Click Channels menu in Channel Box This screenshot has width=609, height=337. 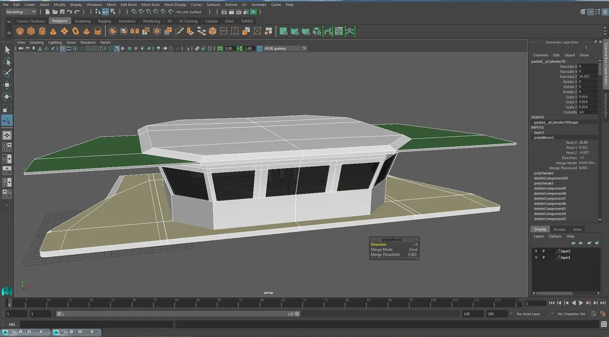540,55
